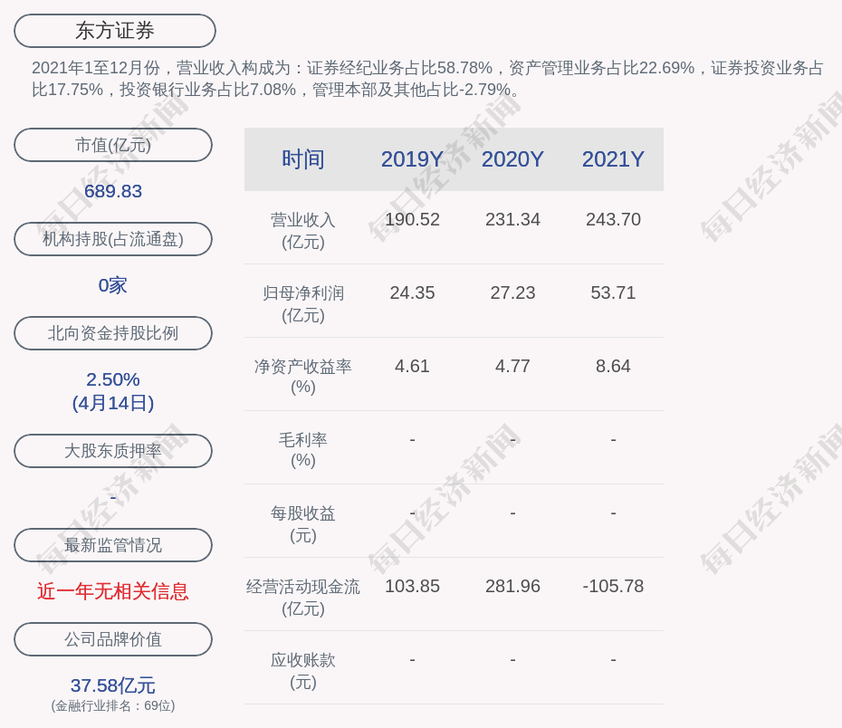Click the 营业收入 (亿元) row label
The width and height of the screenshot is (842, 728).
coord(303,231)
